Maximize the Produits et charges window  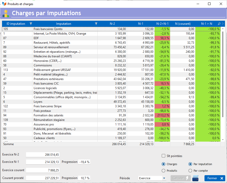coord(209,4)
